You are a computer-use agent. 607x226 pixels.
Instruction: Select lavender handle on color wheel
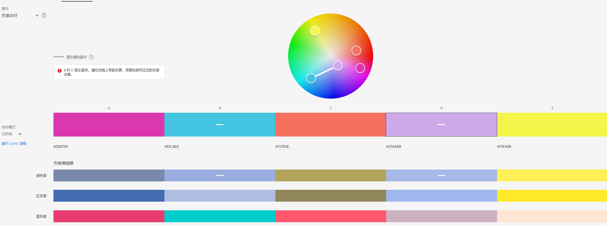tap(338, 66)
